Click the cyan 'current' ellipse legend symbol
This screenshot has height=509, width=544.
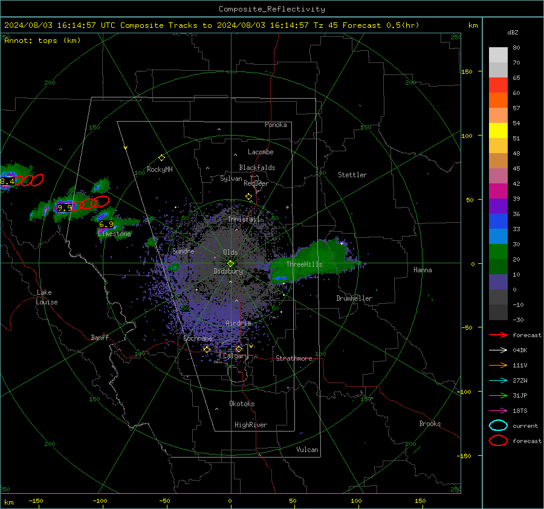pyautogui.click(x=498, y=425)
